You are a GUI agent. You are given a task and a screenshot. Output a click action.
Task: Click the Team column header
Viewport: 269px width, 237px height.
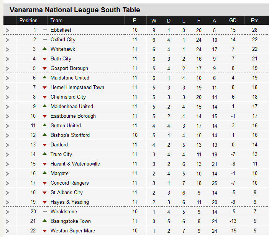click(56, 21)
